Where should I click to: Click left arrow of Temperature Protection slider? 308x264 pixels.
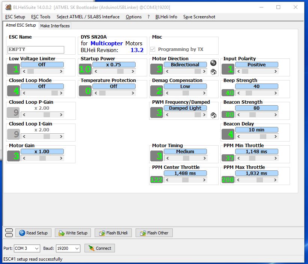pos(95,93)
